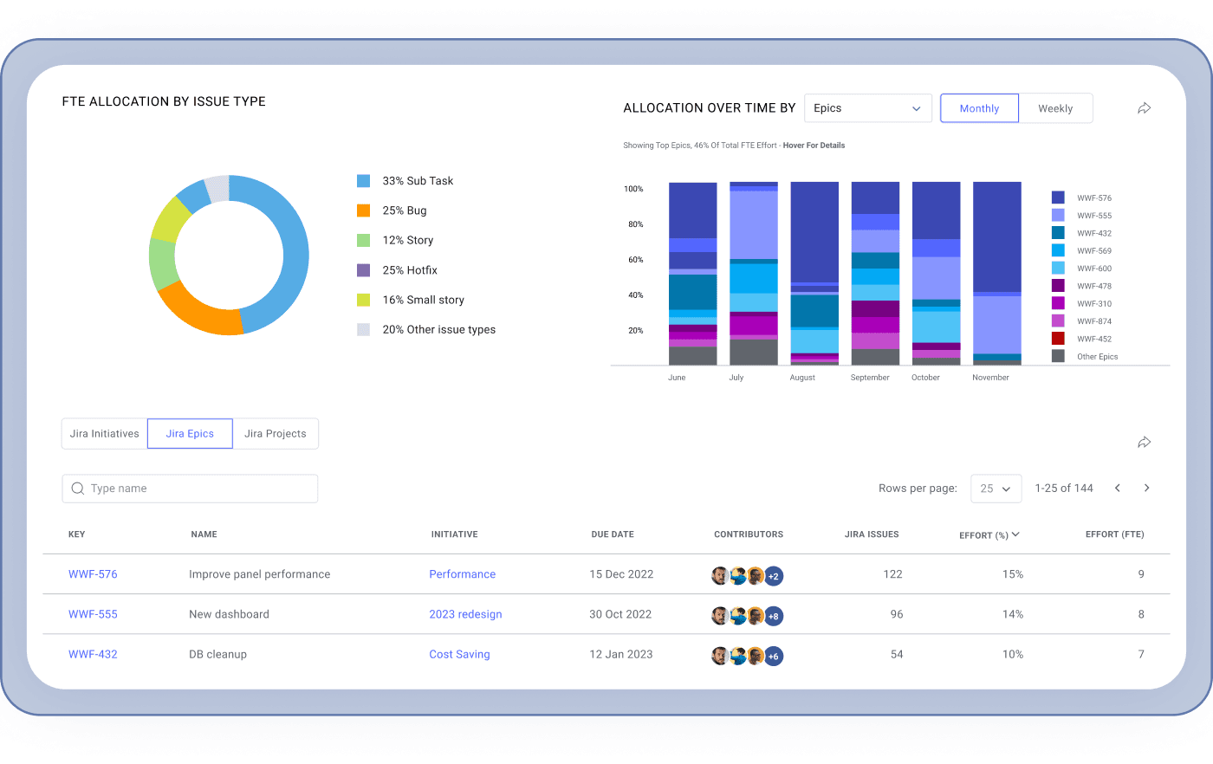Follow the Performance initiative link
This screenshot has height=764, width=1213.
(463, 574)
